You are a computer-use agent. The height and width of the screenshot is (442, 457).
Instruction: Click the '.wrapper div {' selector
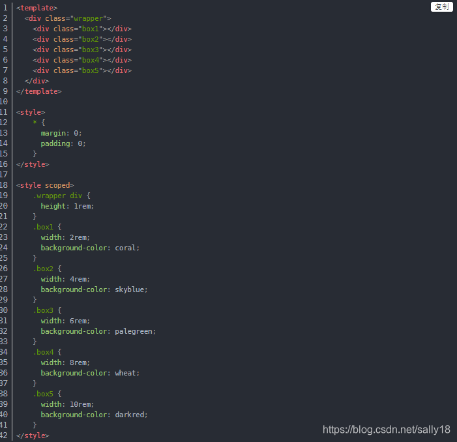[x=62, y=196]
